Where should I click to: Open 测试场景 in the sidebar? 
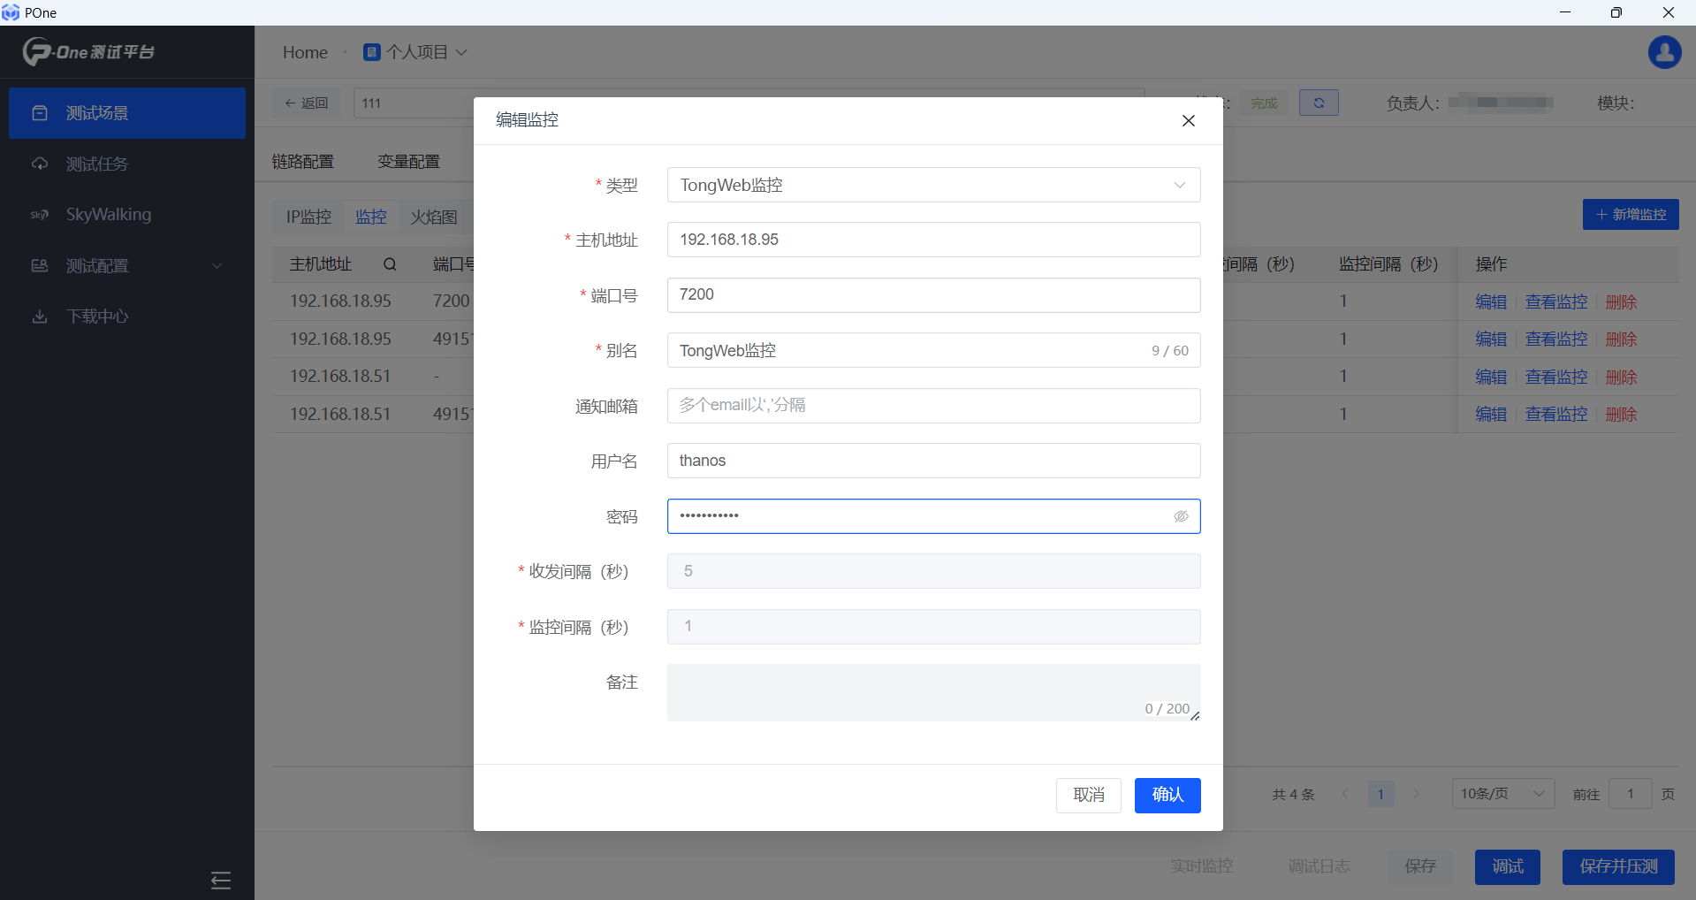[x=127, y=113]
